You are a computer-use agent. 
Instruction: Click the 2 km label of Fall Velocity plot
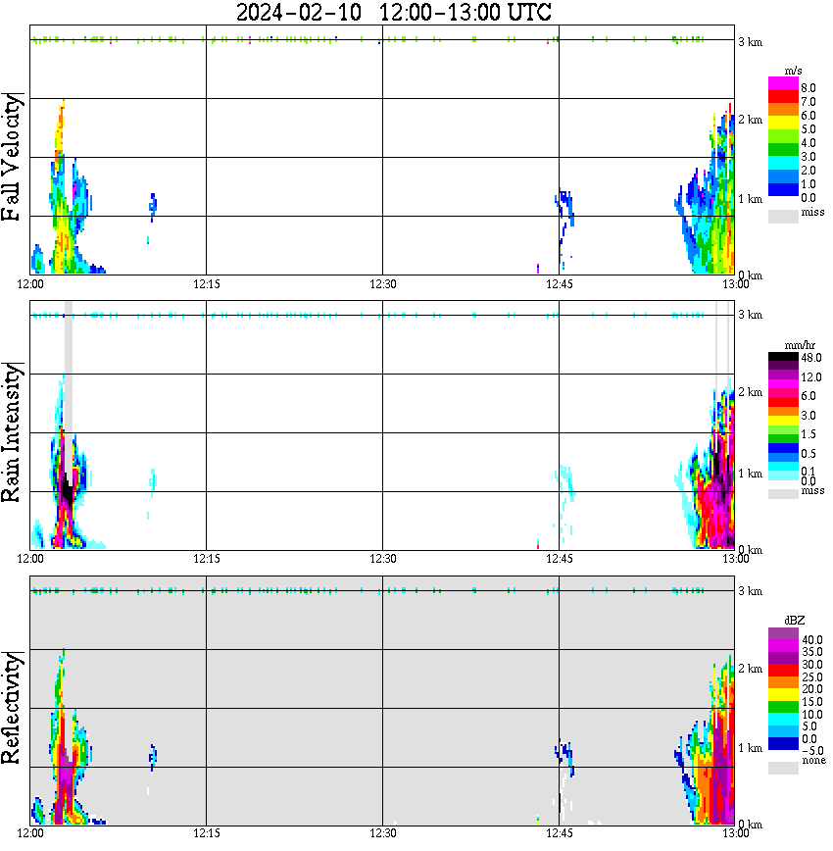click(750, 120)
